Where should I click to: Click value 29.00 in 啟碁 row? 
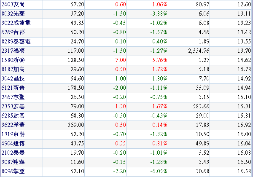pos(203,115)
